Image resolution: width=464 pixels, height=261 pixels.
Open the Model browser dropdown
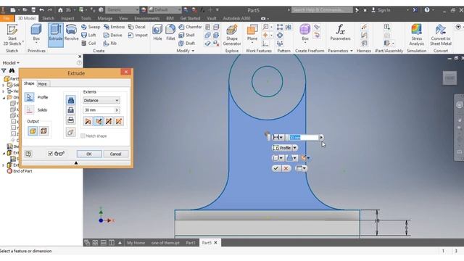point(11,63)
